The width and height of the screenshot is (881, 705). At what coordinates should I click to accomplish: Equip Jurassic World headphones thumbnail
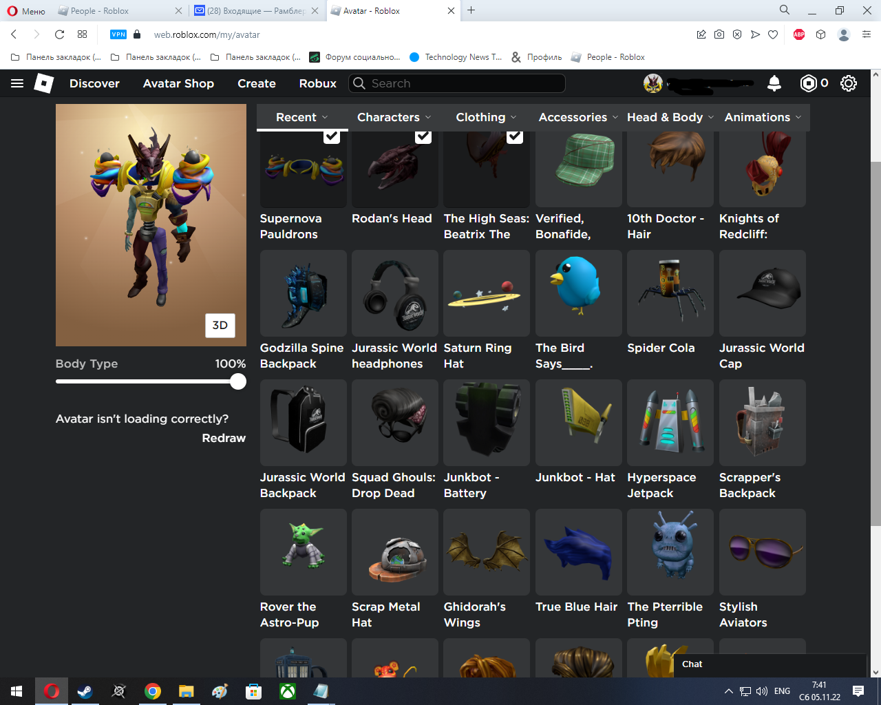(395, 293)
